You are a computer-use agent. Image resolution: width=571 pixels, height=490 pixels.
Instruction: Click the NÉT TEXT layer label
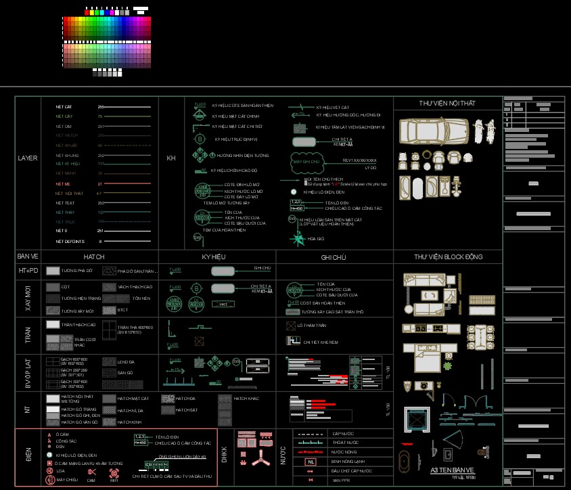coord(65,203)
